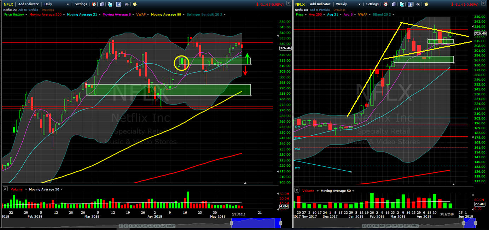The width and height of the screenshot is (489, 230).
Task: Expand the Avg 8 menu in Weekly chart
Action: (x=355, y=14)
